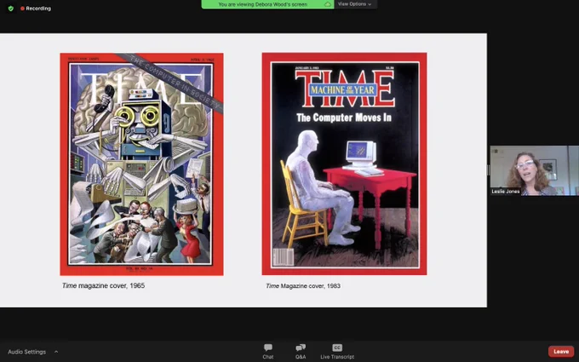Open the View Options dropdown
The width and height of the screenshot is (579, 362).
[355, 4]
